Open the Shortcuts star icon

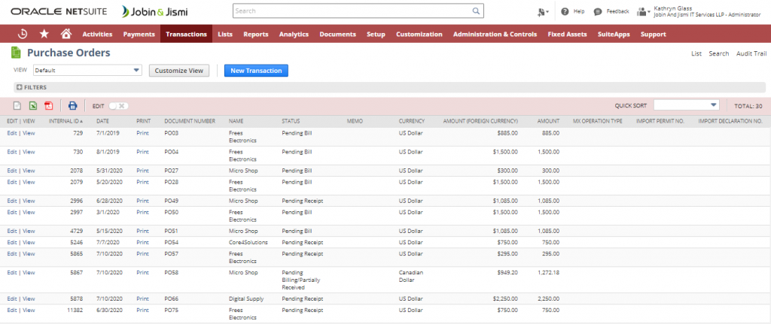[44, 34]
